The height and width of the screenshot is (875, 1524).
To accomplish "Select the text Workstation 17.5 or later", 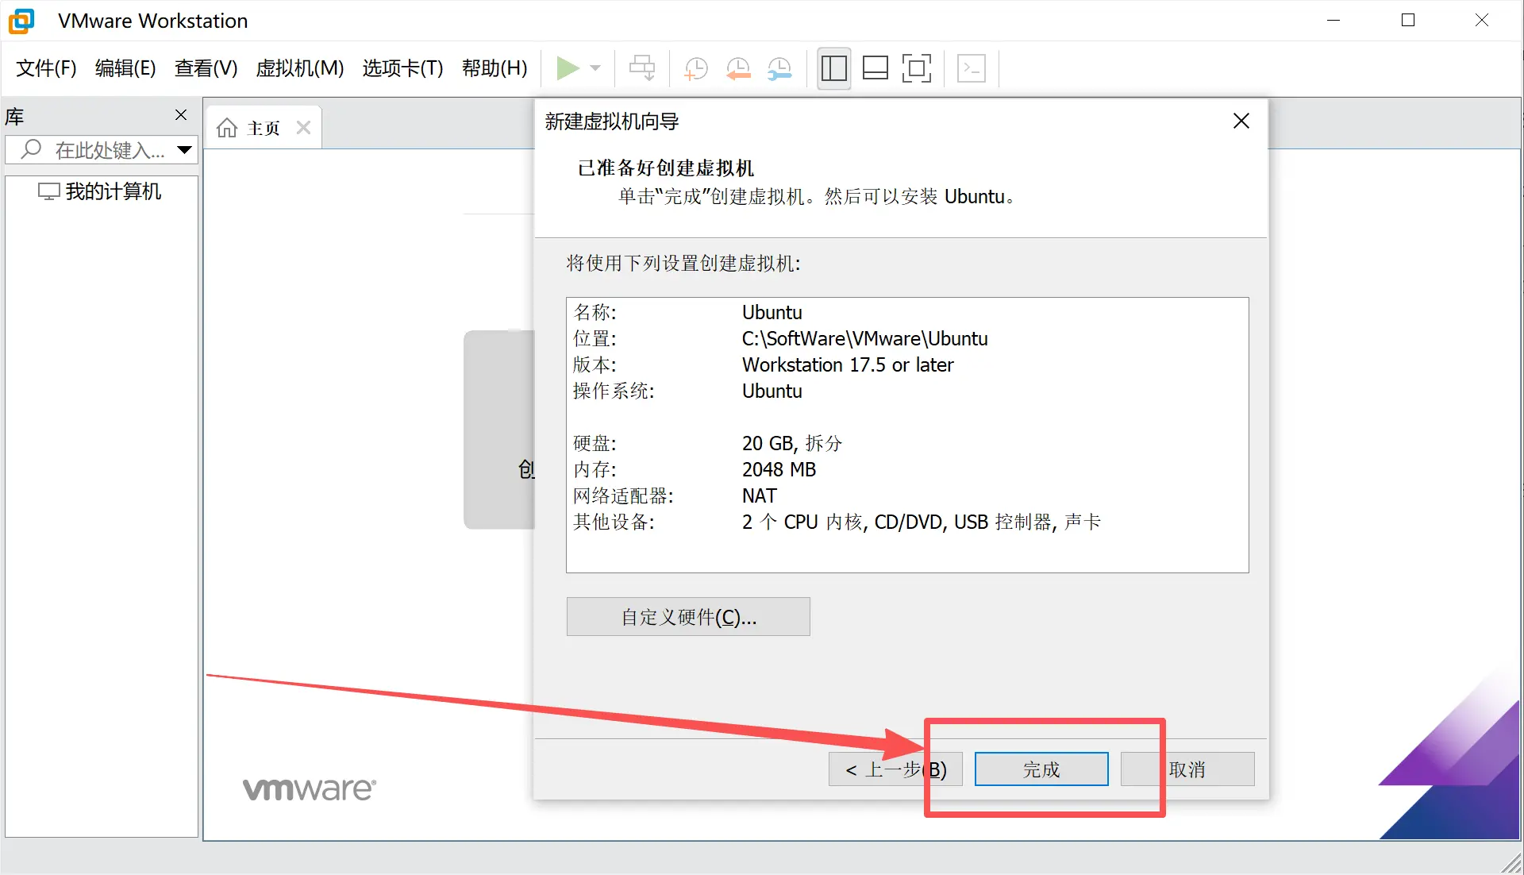I will click(x=848, y=365).
